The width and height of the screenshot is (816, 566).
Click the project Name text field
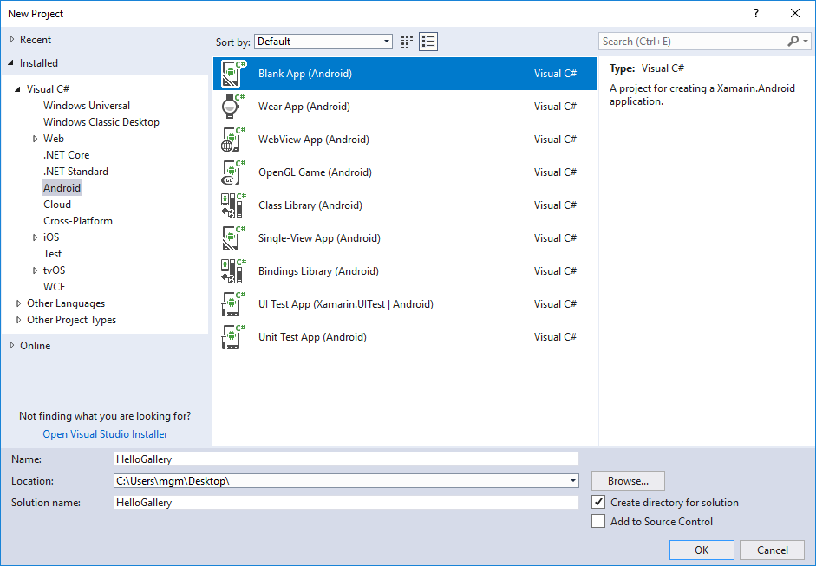coord(346,459)
